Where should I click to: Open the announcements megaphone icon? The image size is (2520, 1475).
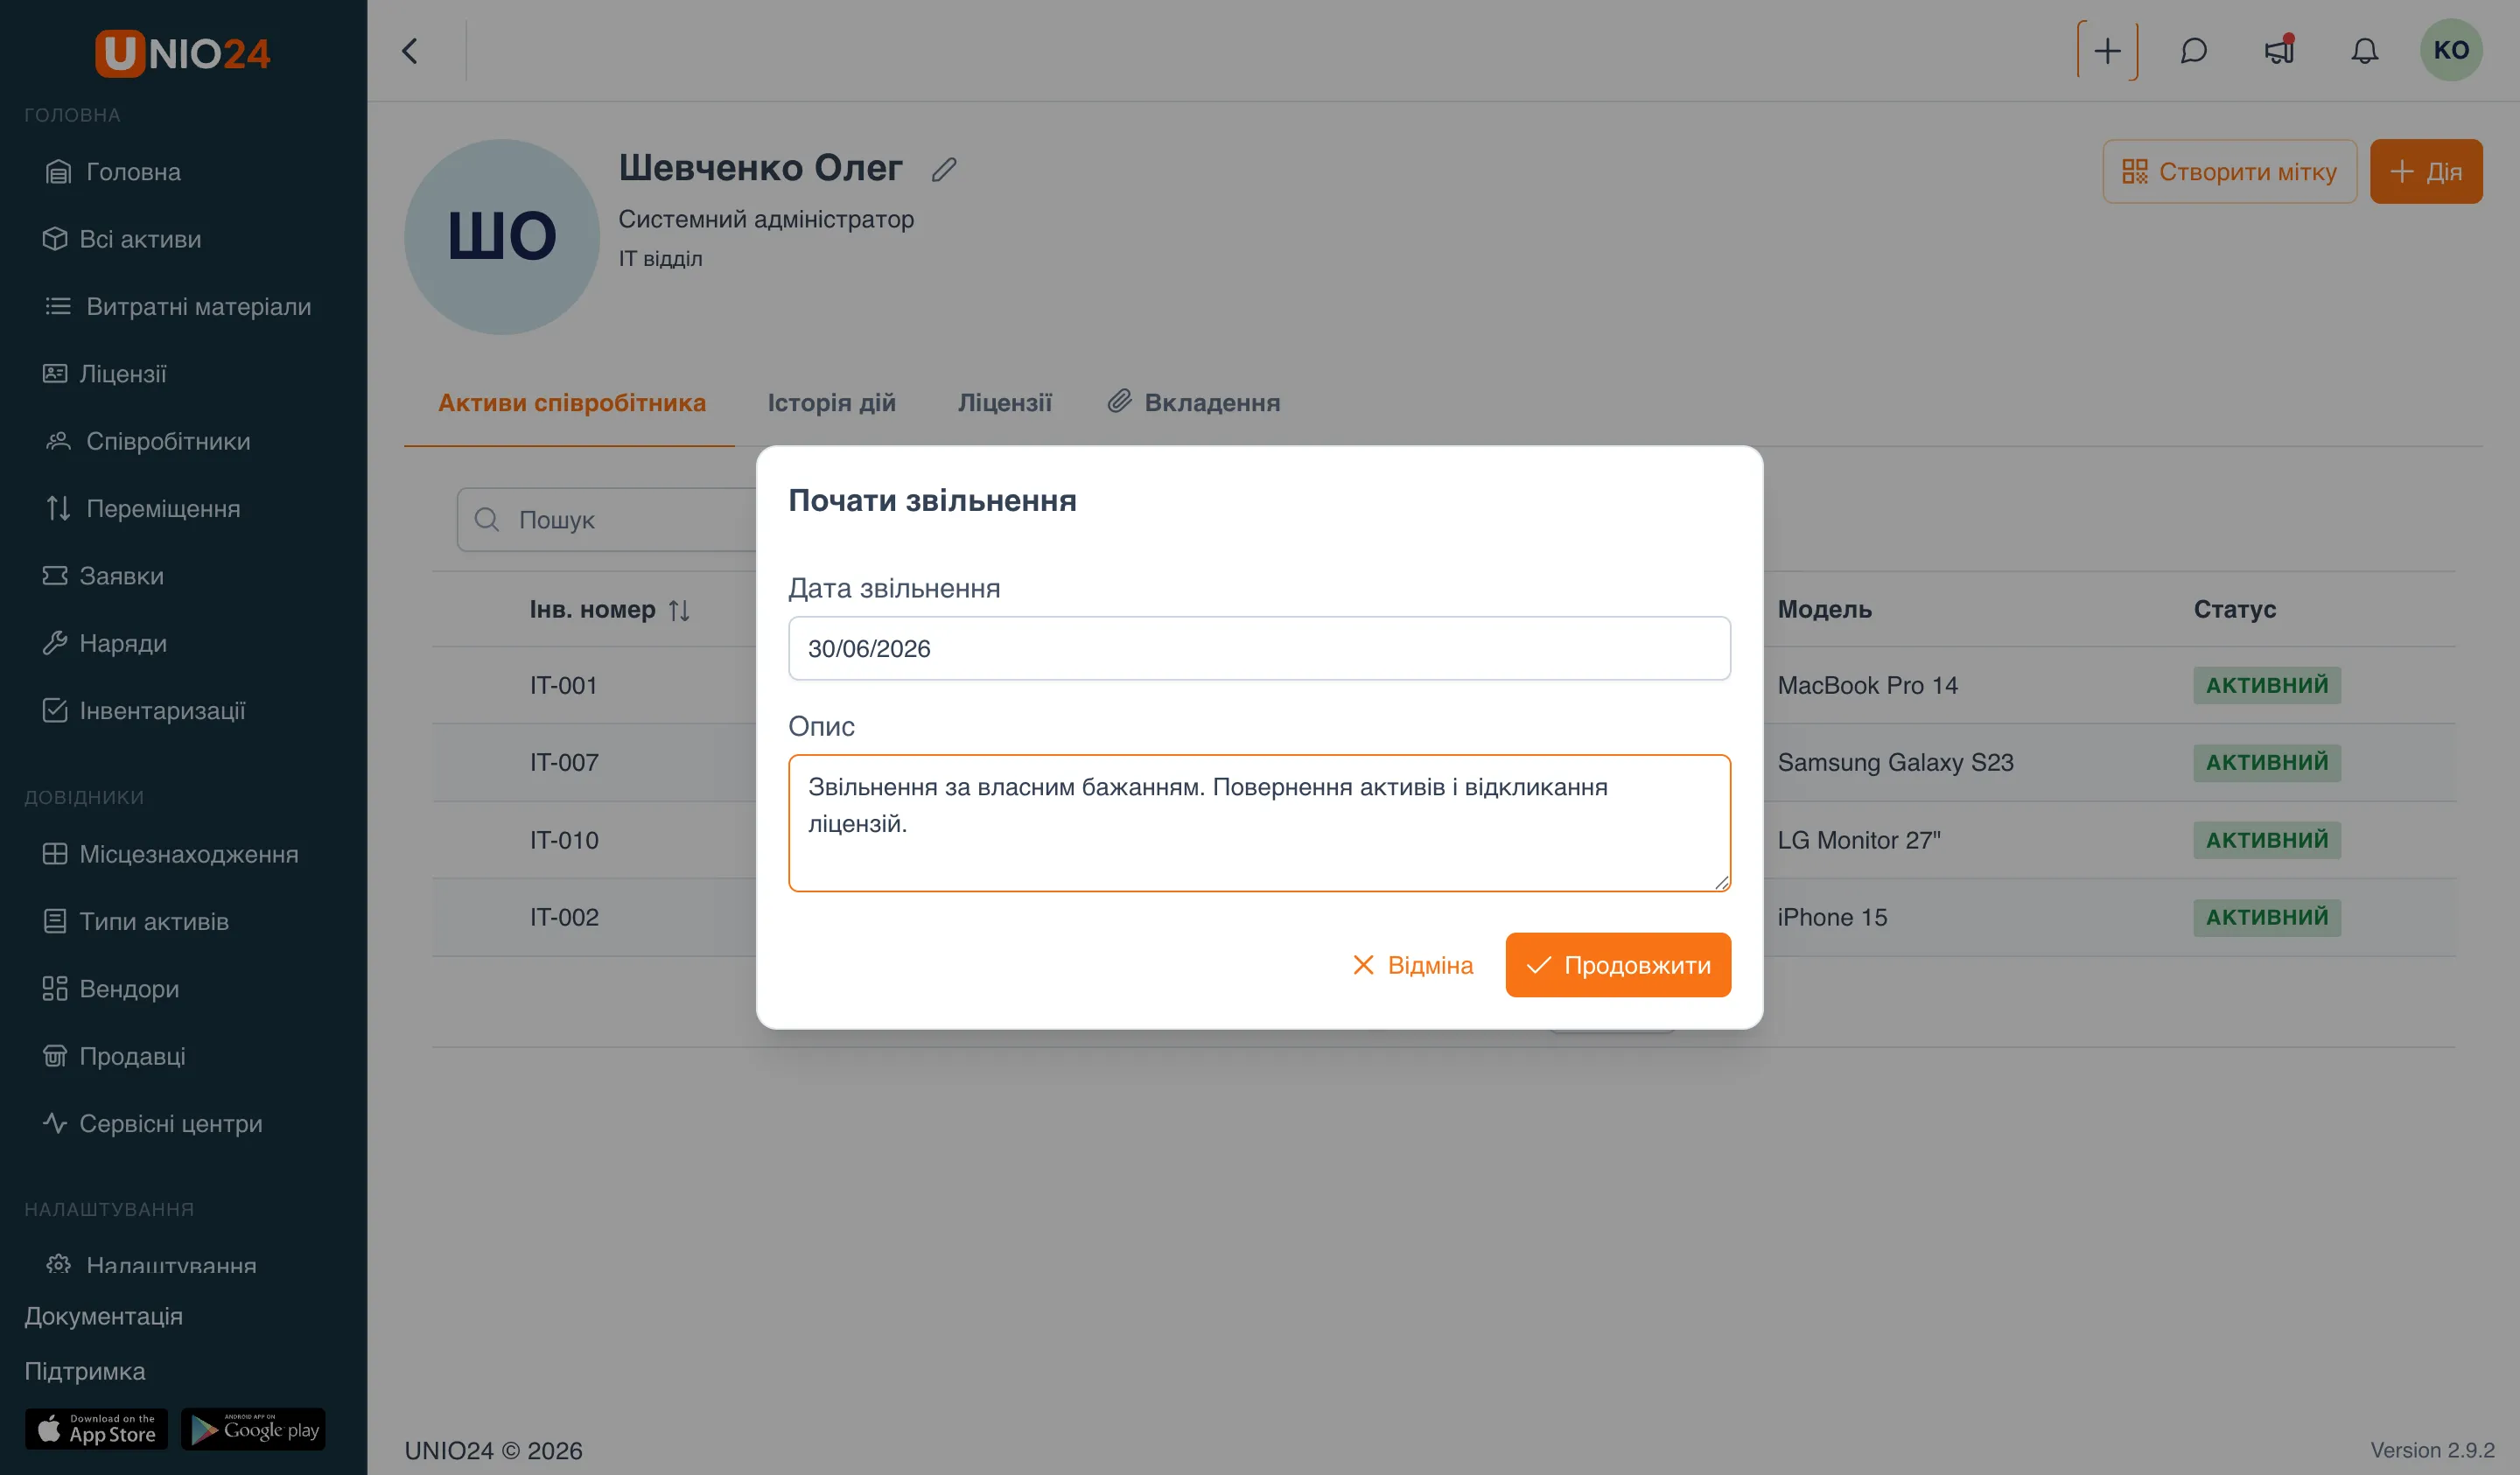2279,51
